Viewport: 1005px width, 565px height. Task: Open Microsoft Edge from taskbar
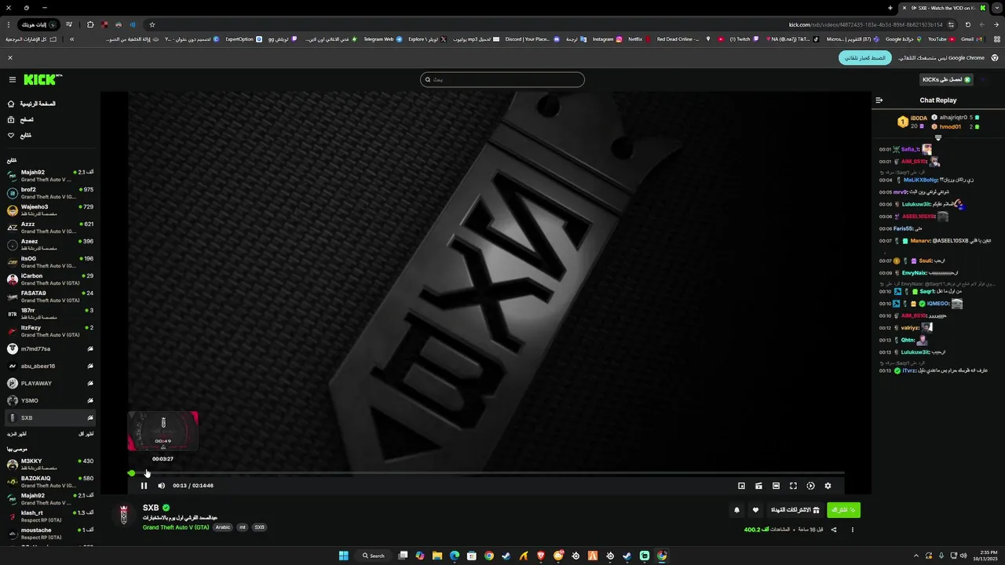(x=455, y=556)
